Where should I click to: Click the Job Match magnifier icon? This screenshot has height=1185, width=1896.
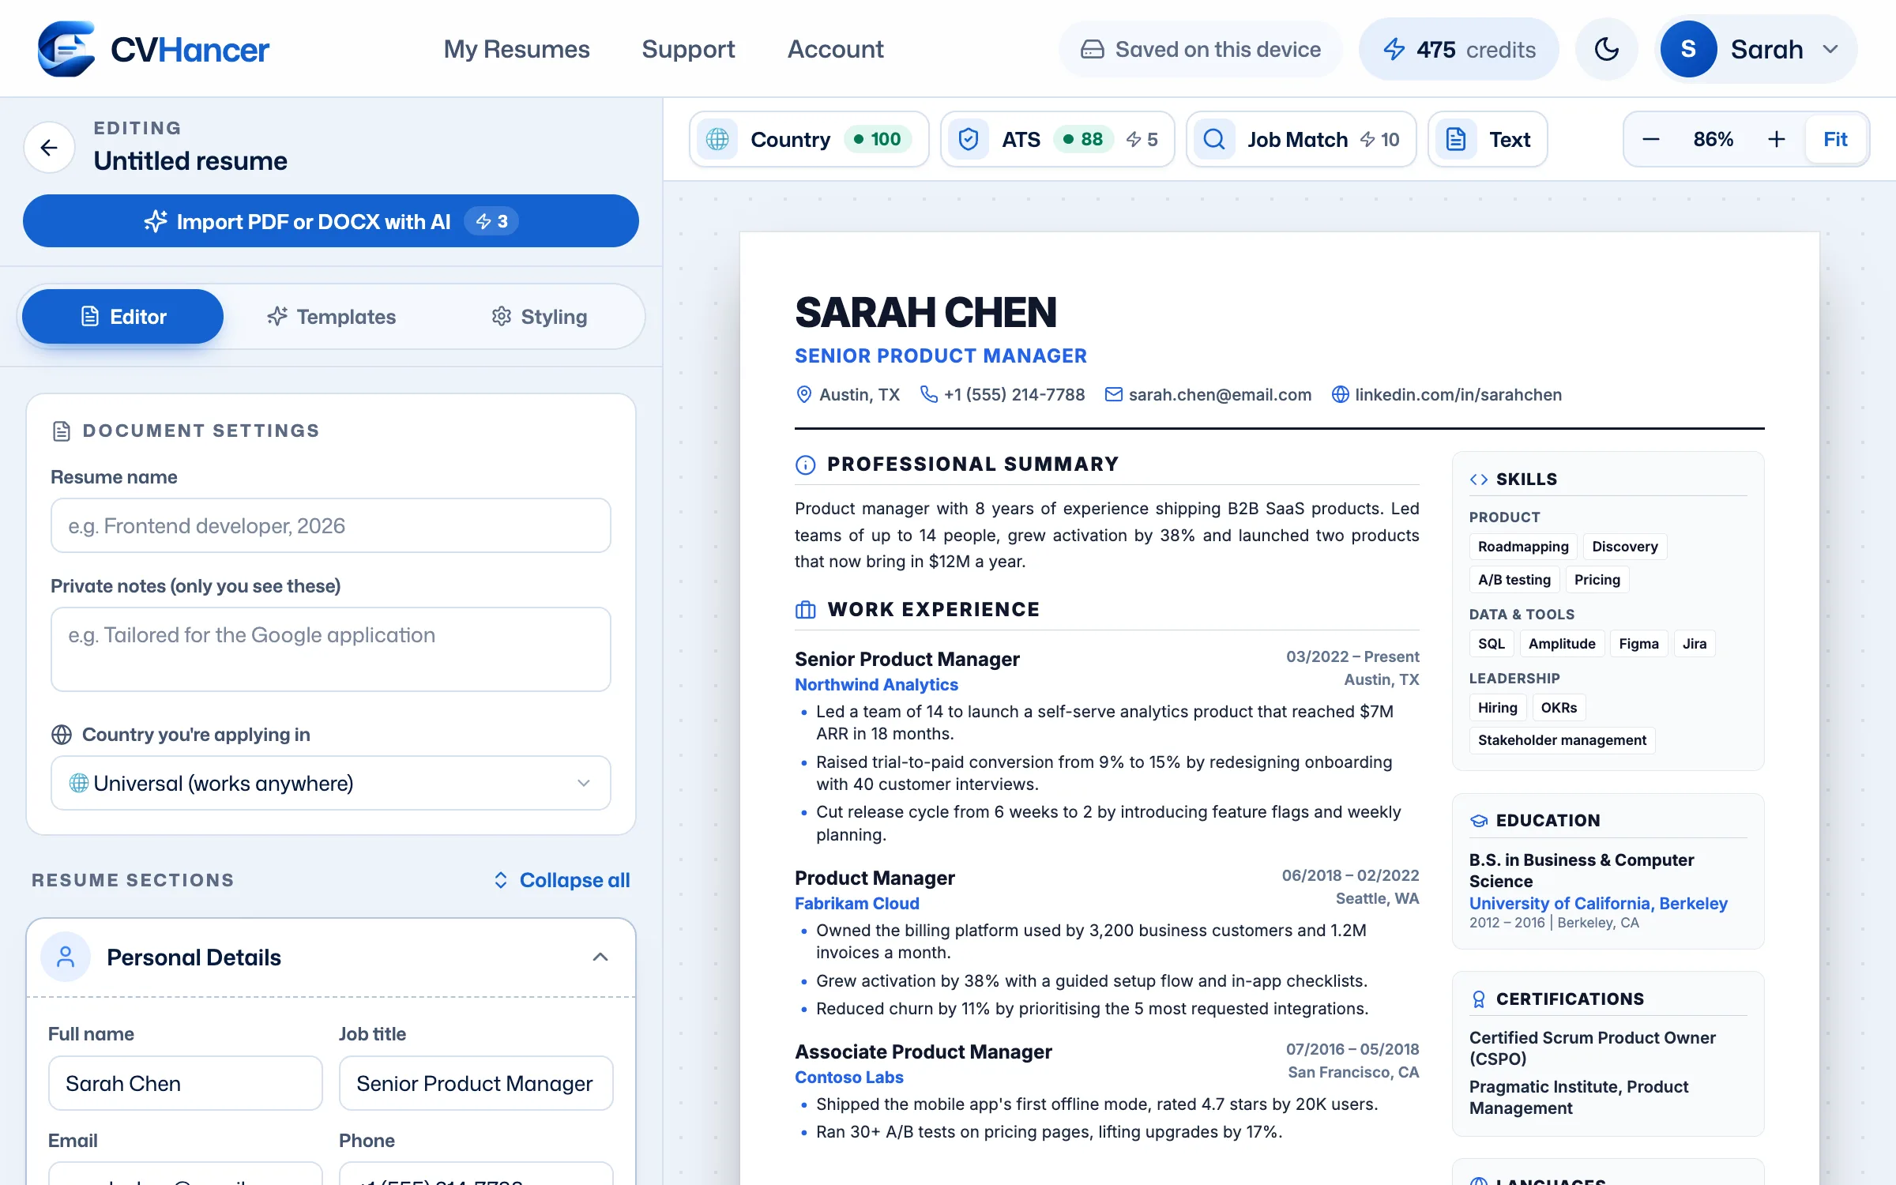point(1214,139)
